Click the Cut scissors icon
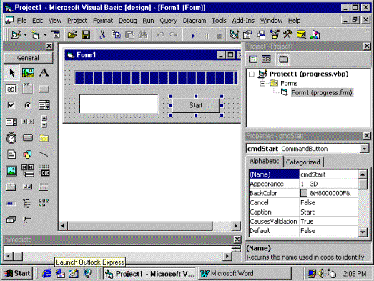 (x=102, y=35)
